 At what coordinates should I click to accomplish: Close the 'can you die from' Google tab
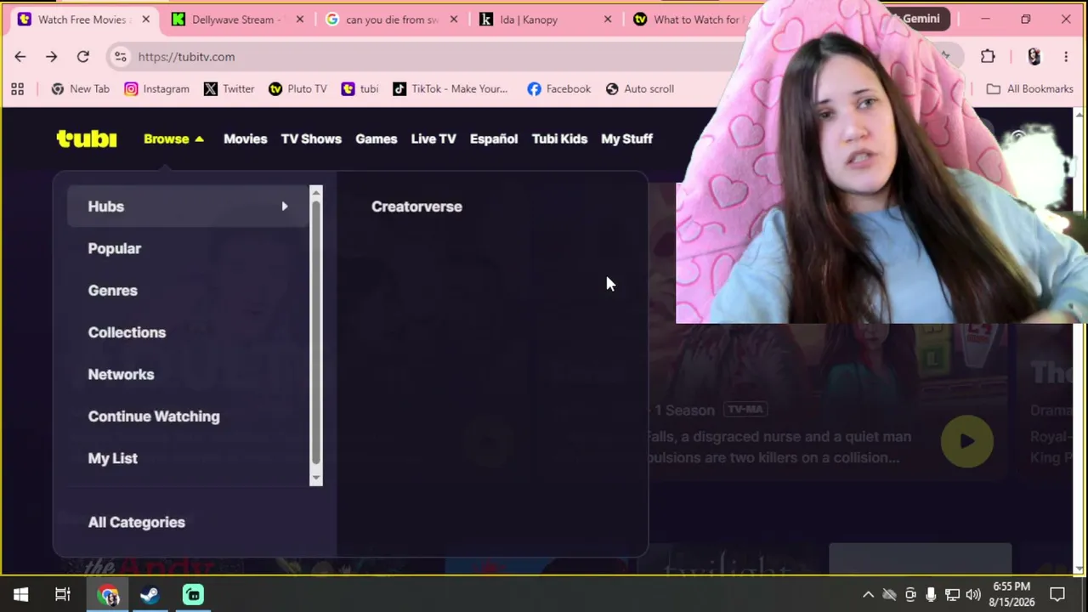(x=453, y=20)
